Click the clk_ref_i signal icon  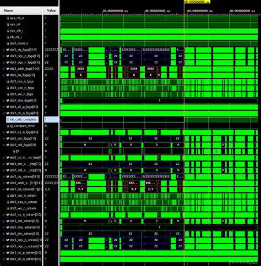coord(8,37)
